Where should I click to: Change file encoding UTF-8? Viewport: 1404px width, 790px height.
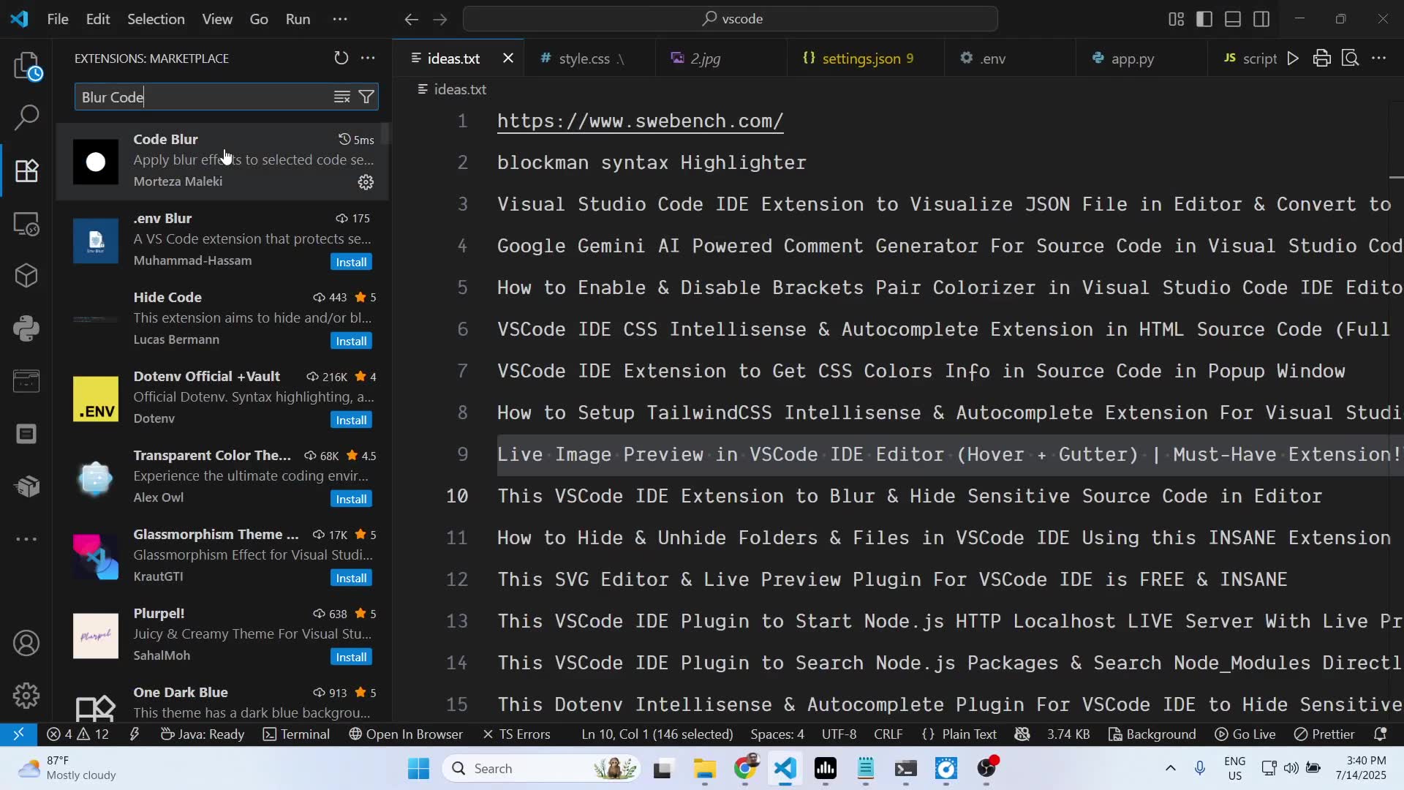pyautogui.click(x=839, y=734)
